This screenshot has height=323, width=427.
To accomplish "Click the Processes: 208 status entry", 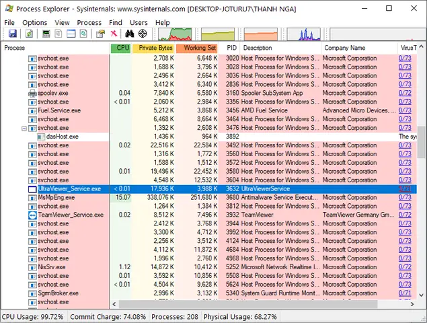I will [175, 317].
